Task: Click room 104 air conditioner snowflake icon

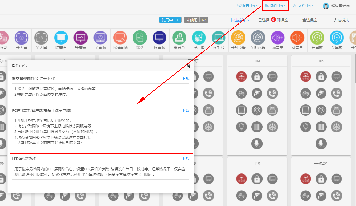Action: point(272,127)
